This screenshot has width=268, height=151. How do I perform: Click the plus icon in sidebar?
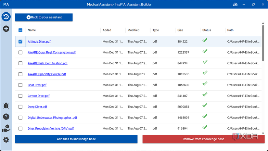(6, 29)
